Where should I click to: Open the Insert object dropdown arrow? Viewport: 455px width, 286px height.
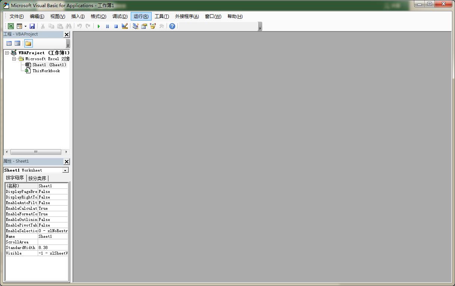tap(25, 26)
